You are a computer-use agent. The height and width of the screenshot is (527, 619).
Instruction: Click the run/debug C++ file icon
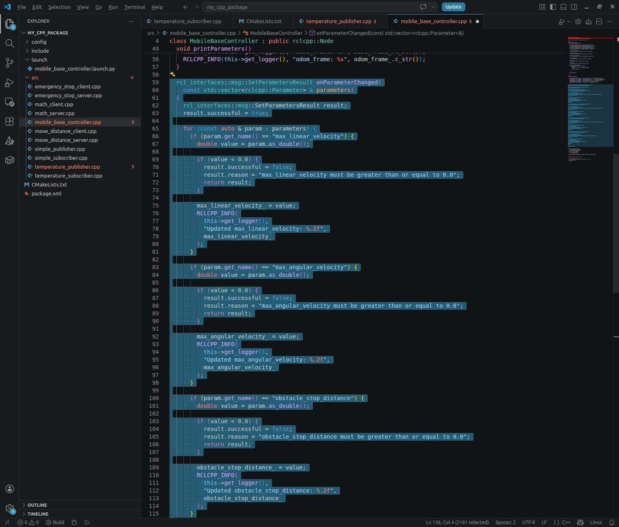pos(561,21)
